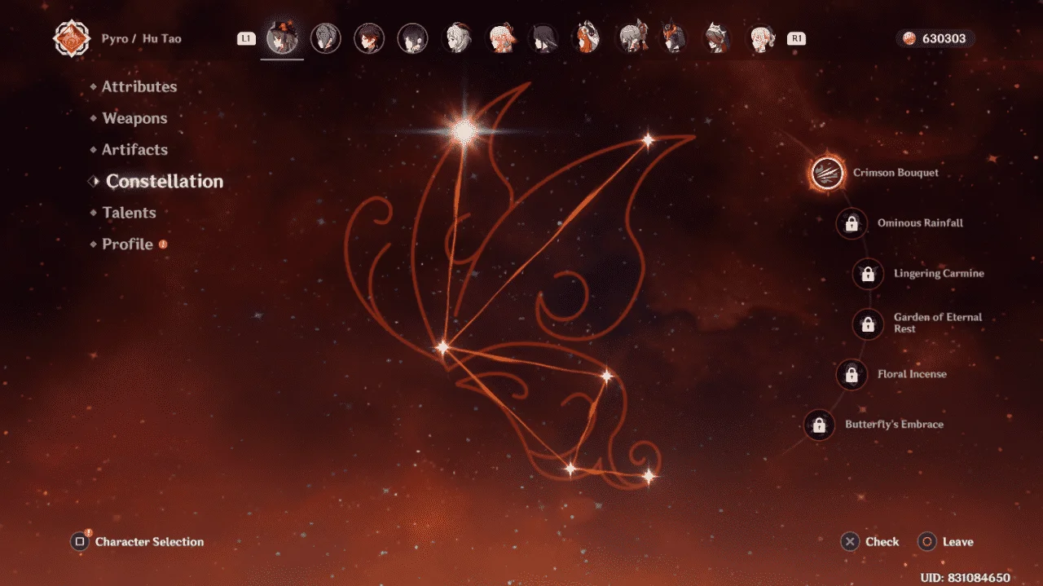Click the Mora coin balance 630303
The image size is (1043, 586).
click(x=935, y=38)
